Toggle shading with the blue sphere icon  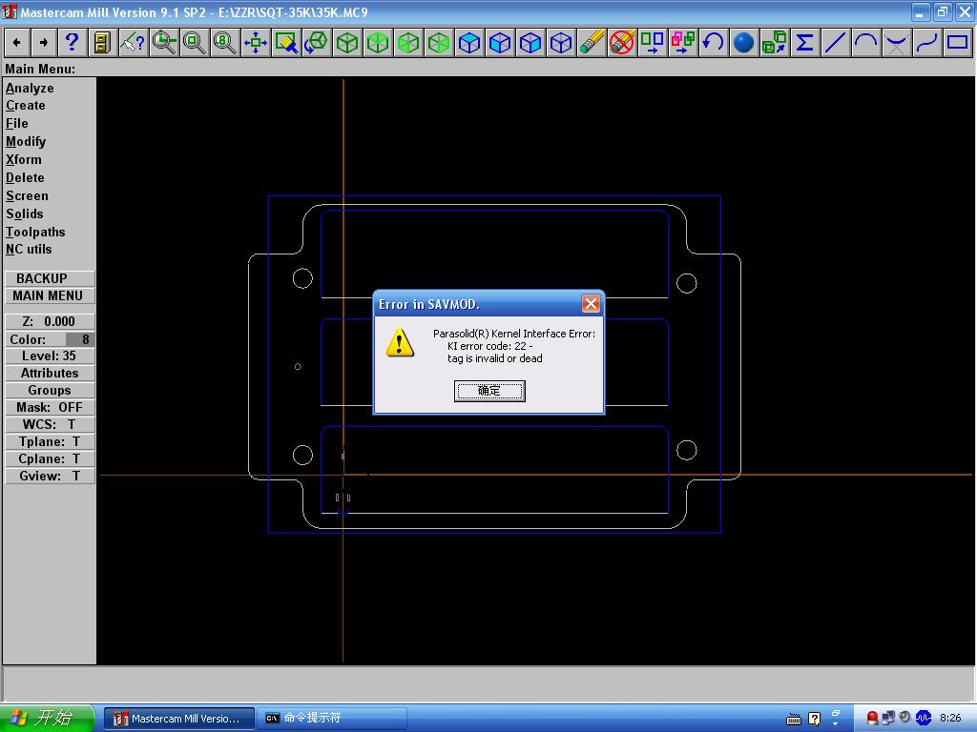coord(744,43)
